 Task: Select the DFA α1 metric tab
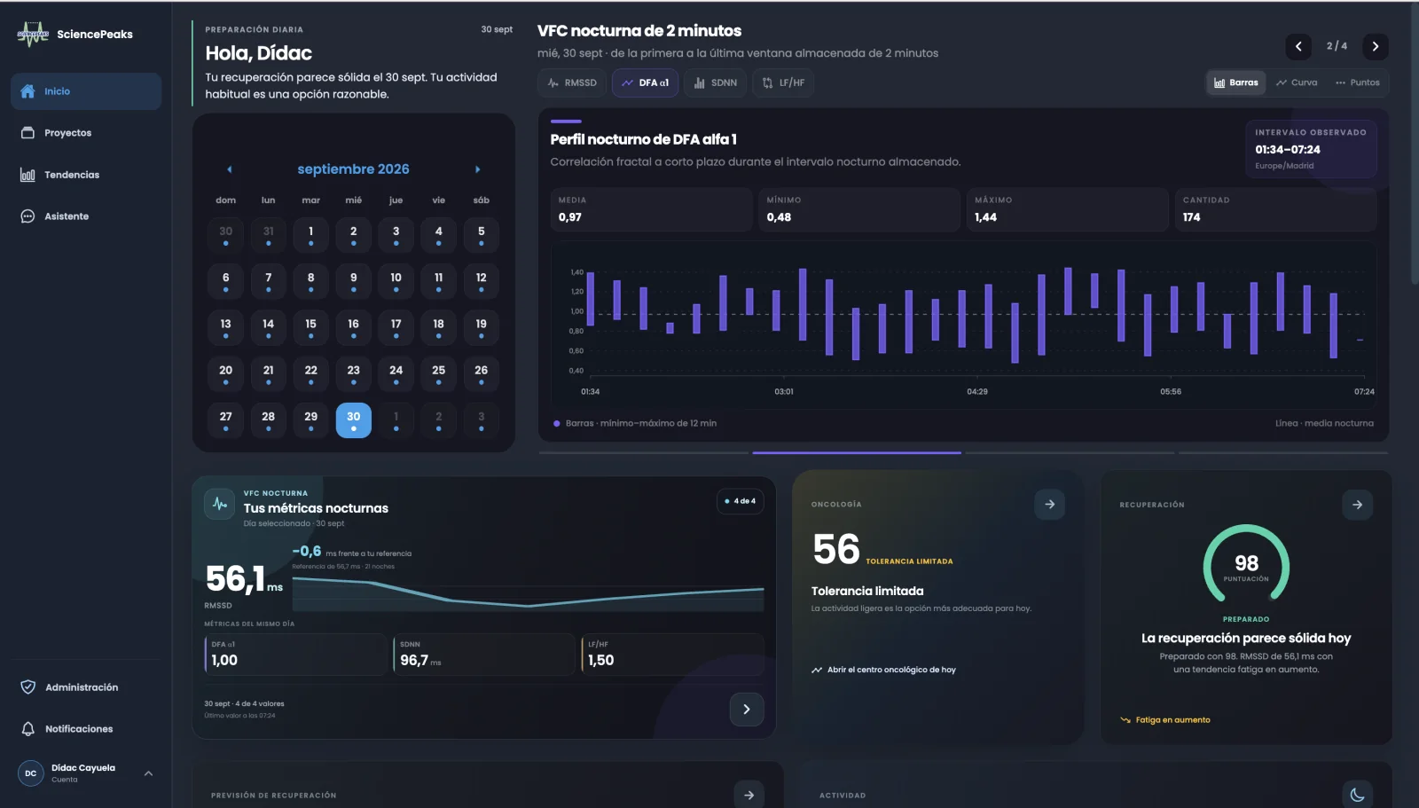pyautogui.click(x=646, y=82)
